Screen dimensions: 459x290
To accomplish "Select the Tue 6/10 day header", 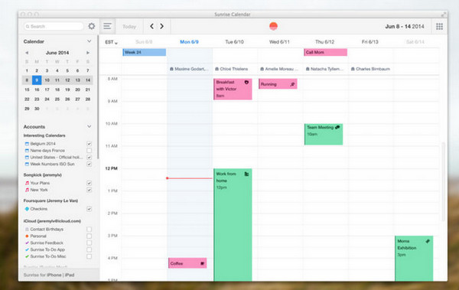I will 235,42.
